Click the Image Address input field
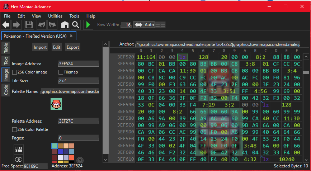Screen dimensions: 311x171 79,64
